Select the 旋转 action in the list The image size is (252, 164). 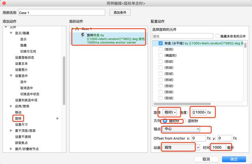point(18,118)
